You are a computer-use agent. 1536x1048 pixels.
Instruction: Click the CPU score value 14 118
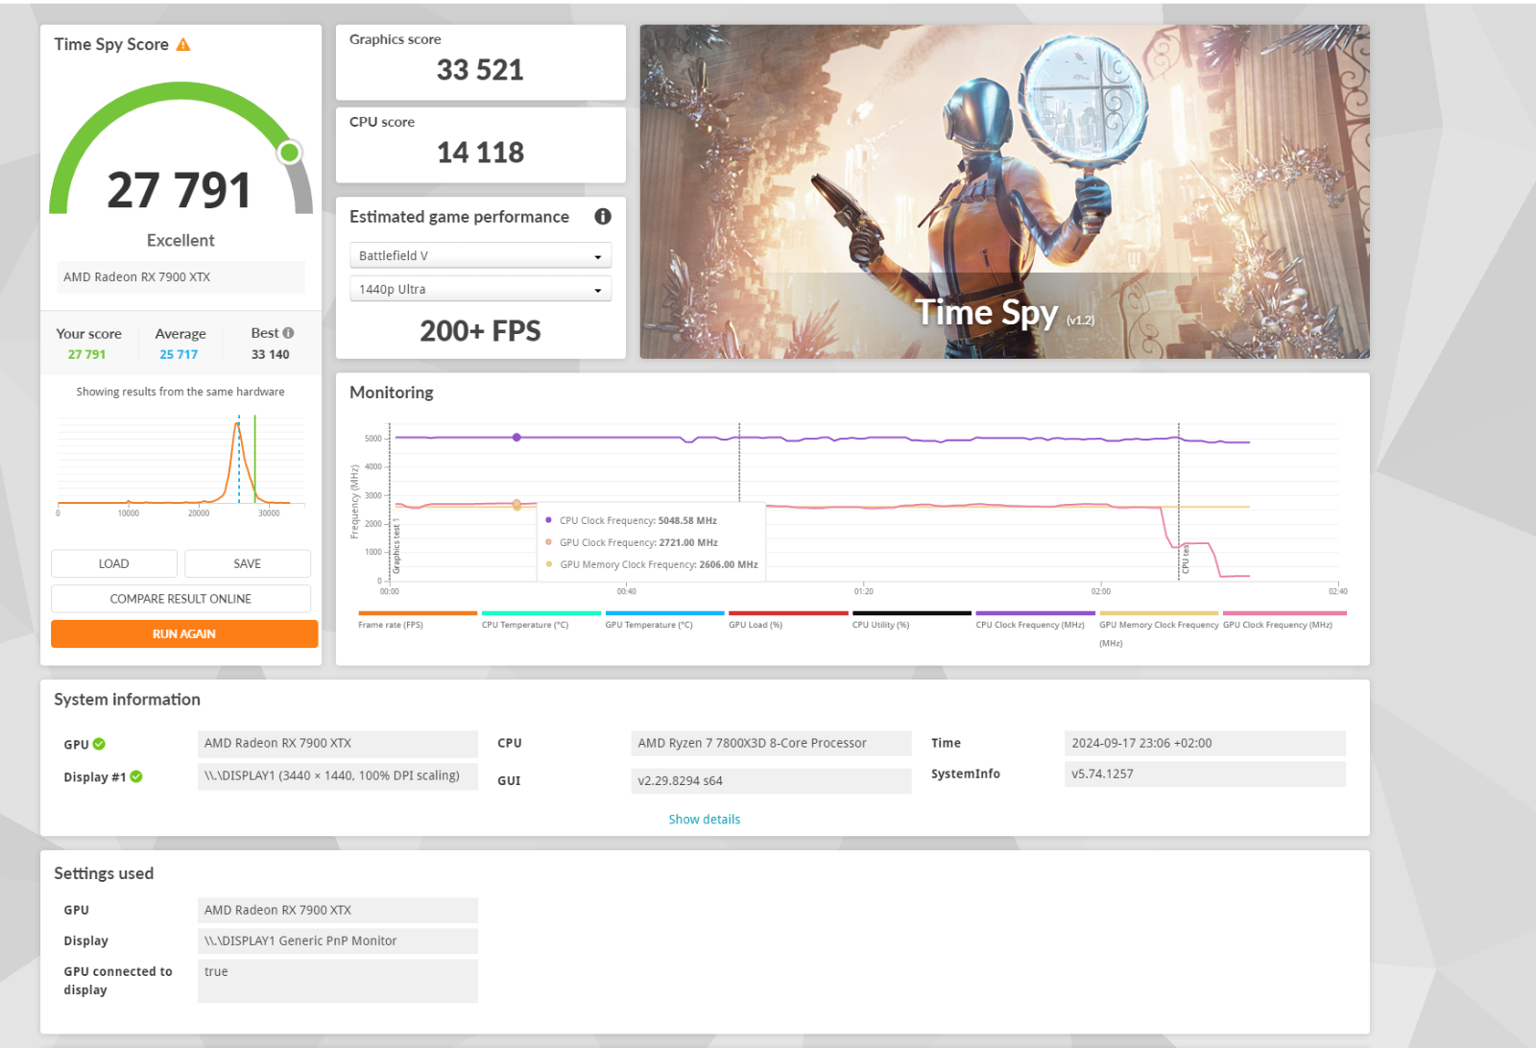click(480, 153)
